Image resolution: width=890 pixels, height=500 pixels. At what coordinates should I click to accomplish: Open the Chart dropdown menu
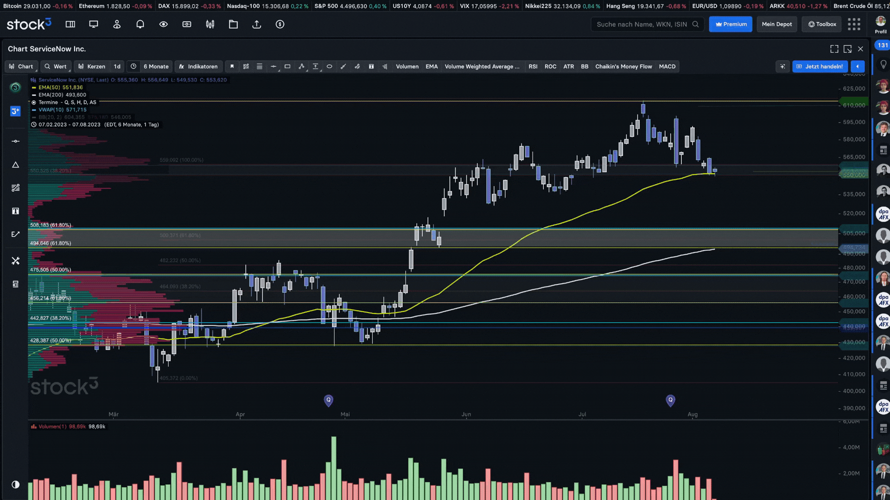click(x=21, y=66)
